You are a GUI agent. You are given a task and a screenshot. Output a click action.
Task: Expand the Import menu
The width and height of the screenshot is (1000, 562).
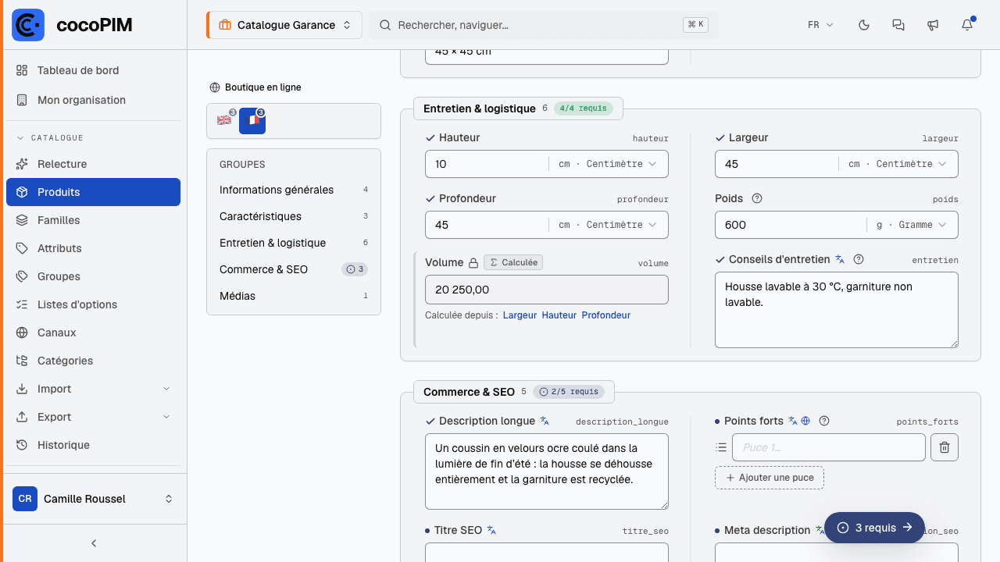93,389
